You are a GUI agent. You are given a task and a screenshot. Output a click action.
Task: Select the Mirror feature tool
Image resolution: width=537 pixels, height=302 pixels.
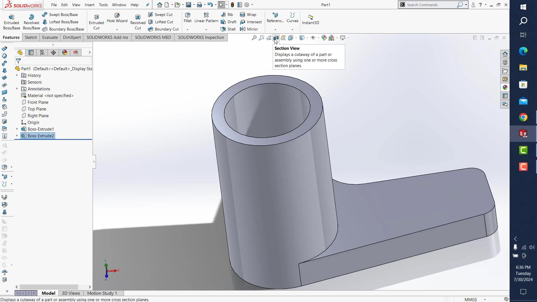tap(249, 29)
